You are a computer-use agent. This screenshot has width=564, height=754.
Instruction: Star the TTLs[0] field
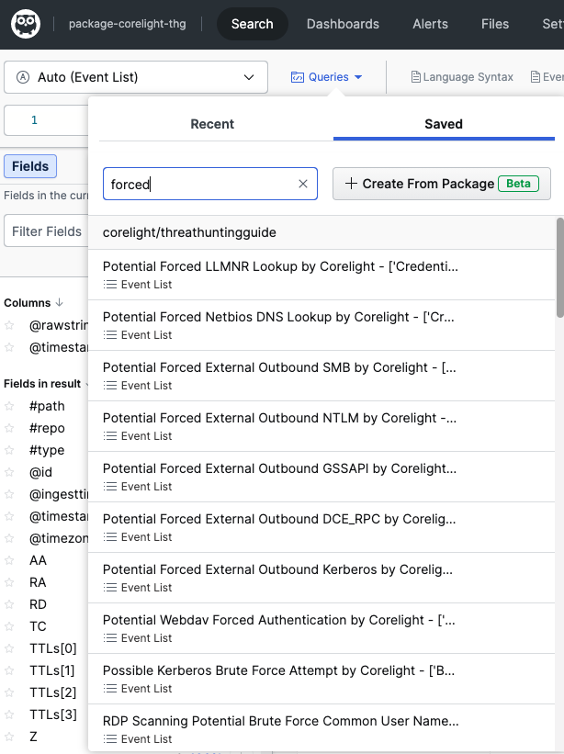(9, 648)
